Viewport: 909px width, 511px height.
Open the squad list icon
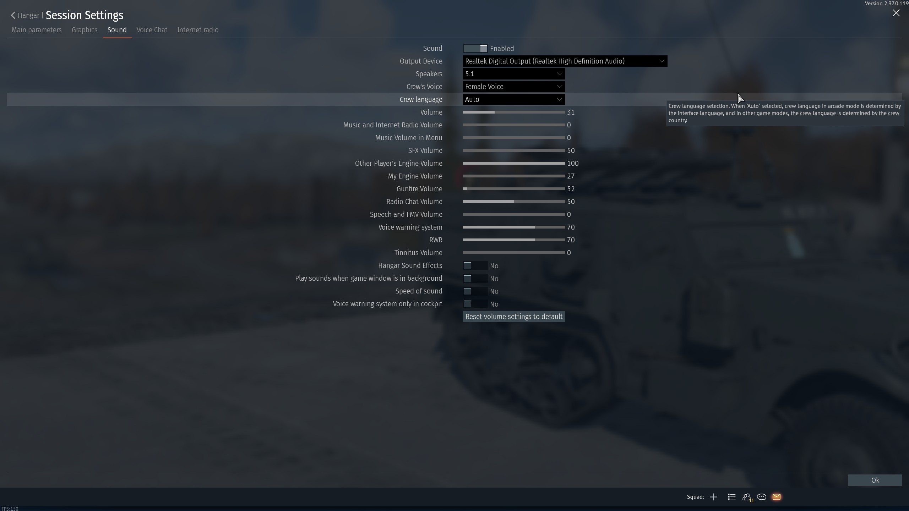[731, 497]
